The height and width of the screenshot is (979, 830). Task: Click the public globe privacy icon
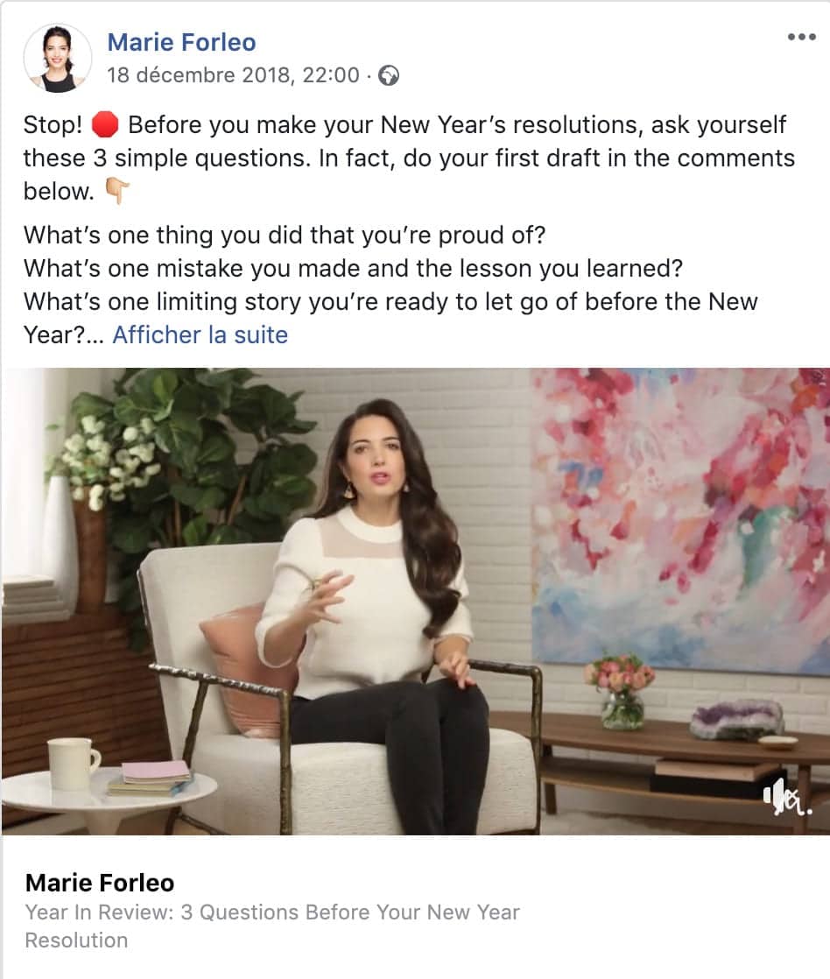(x=389, y=75)
